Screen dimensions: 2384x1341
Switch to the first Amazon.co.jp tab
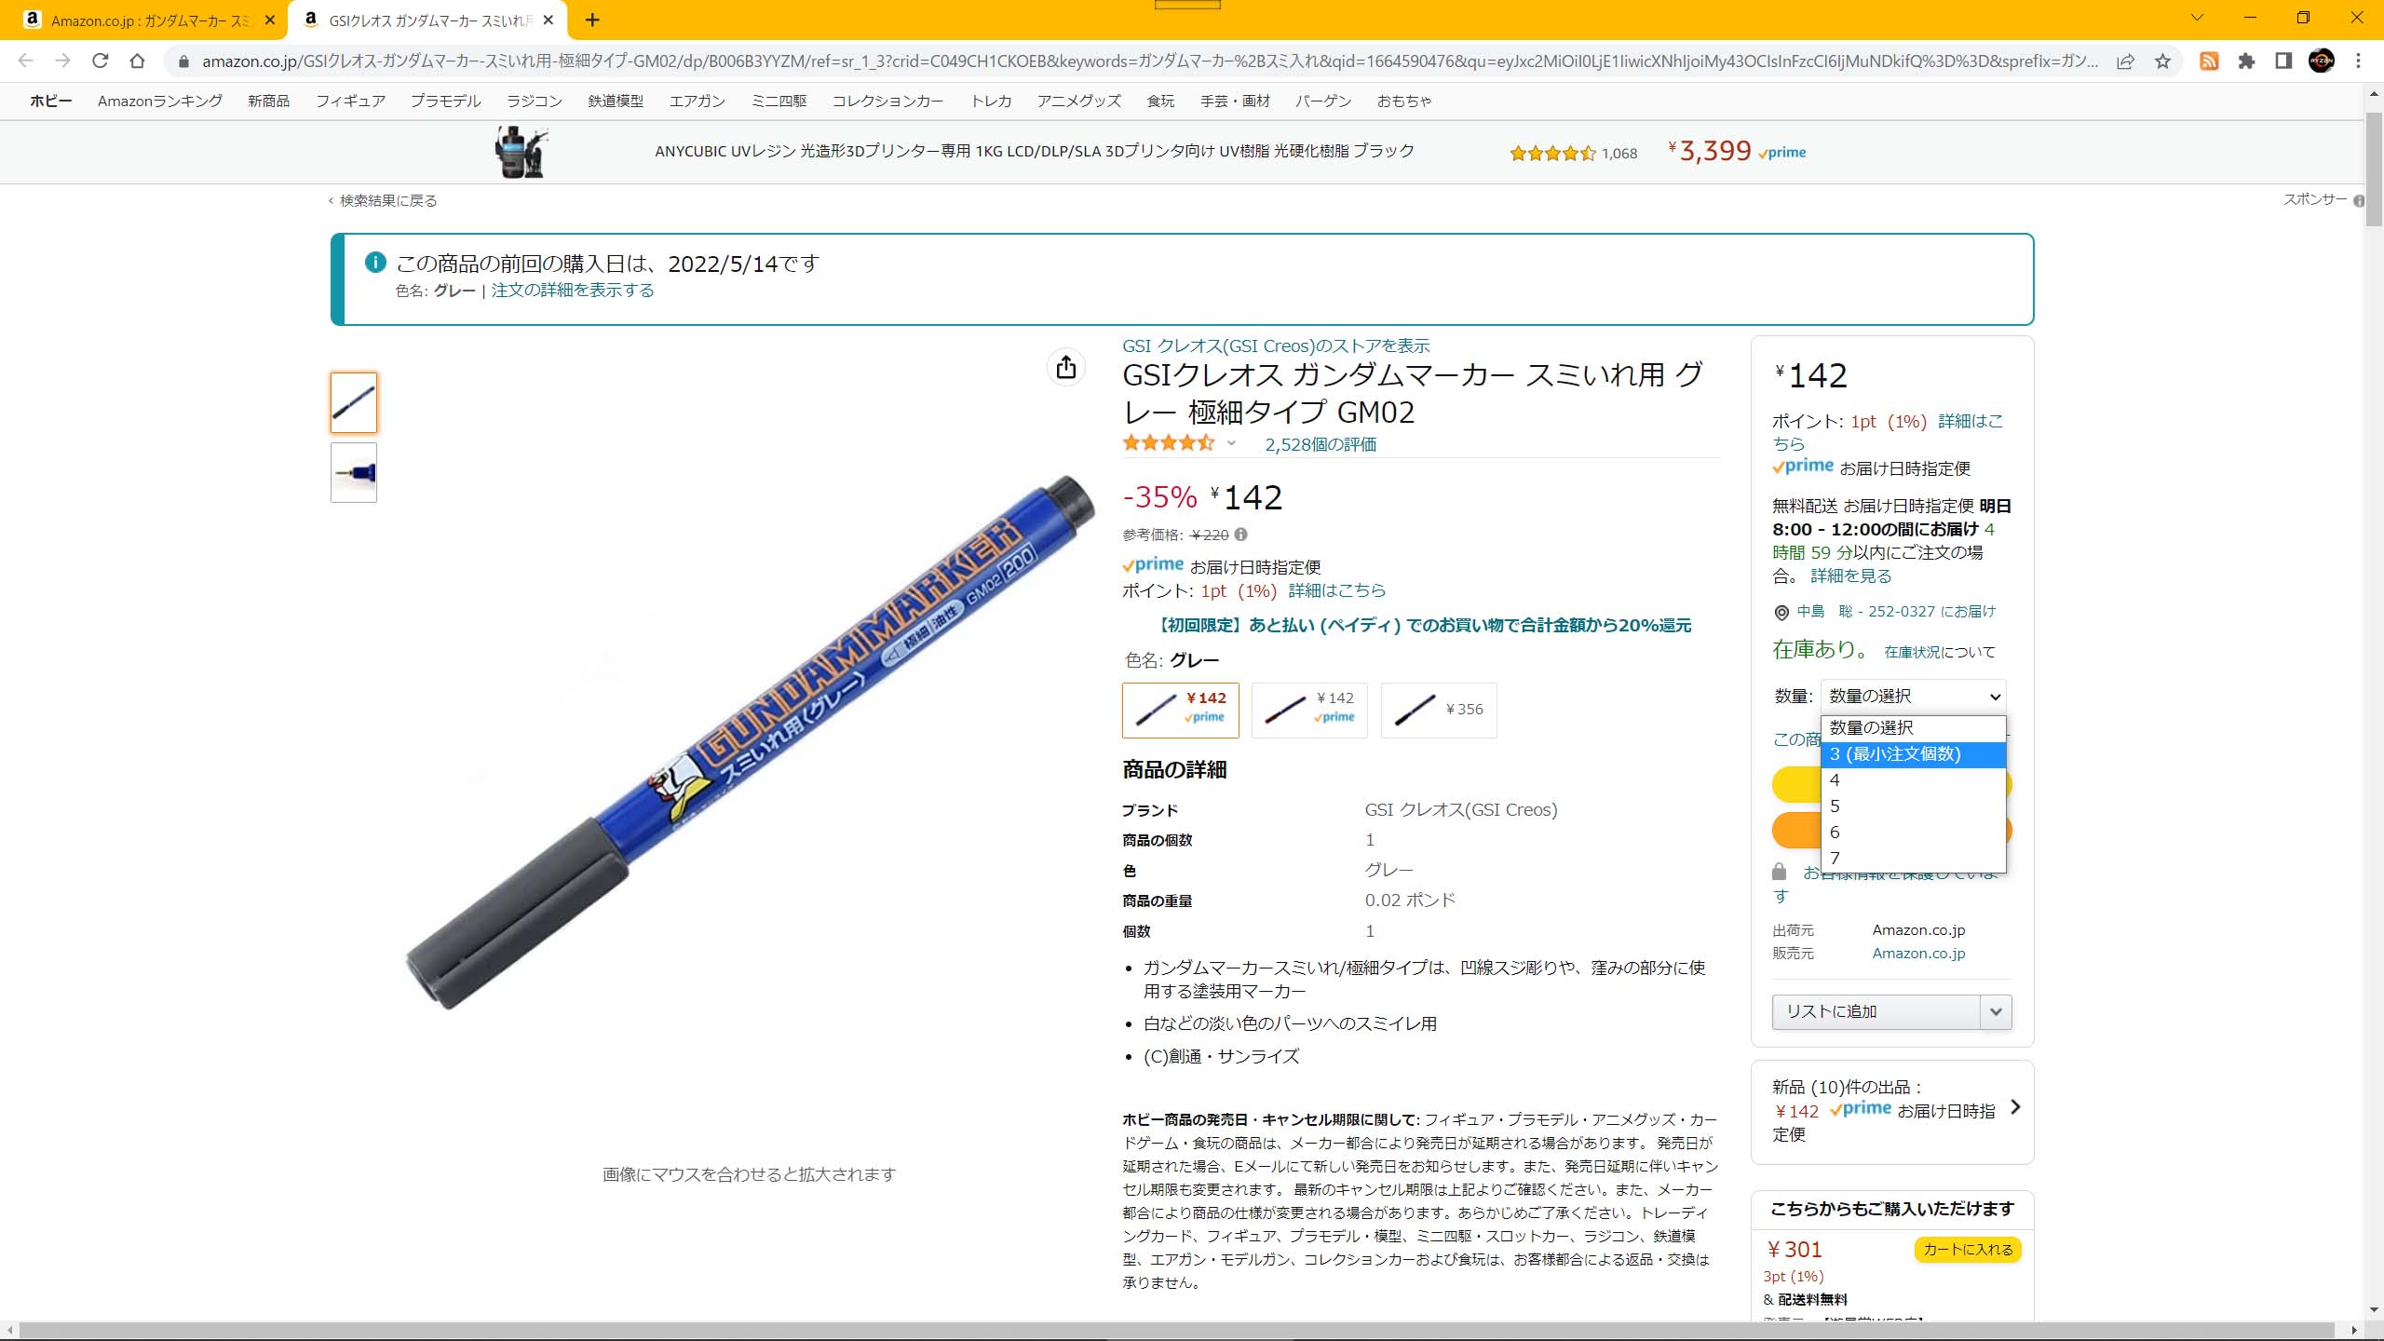point(149,20)
